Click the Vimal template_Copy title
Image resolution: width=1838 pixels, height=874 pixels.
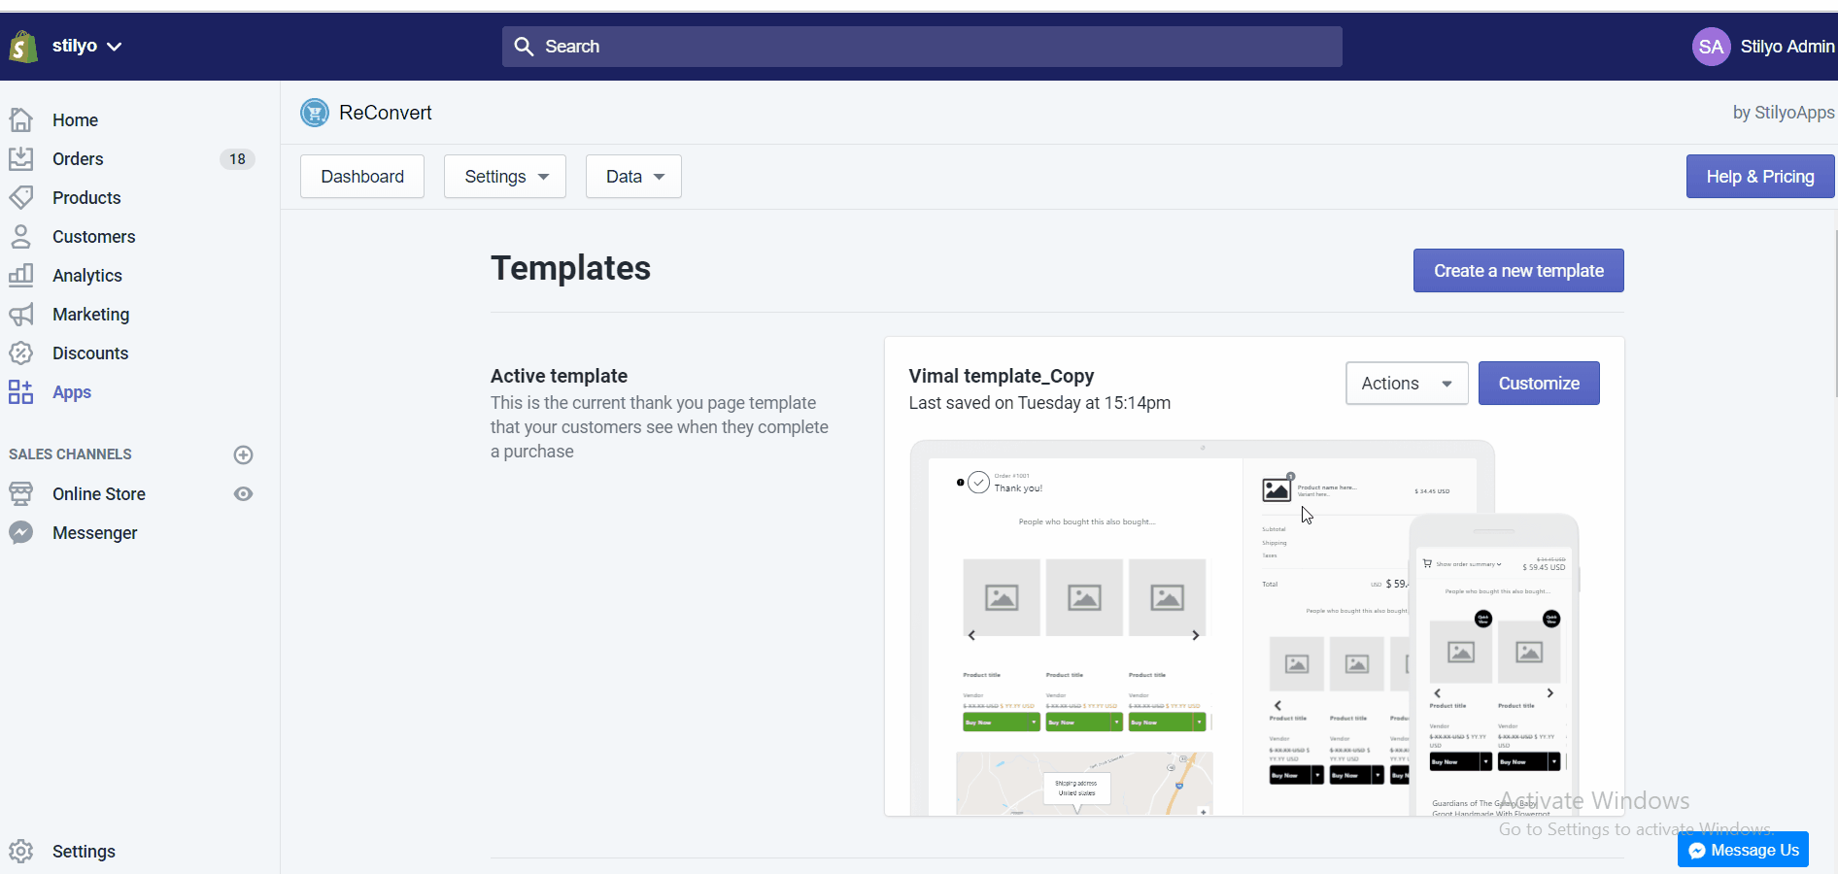click(1002, 376)
